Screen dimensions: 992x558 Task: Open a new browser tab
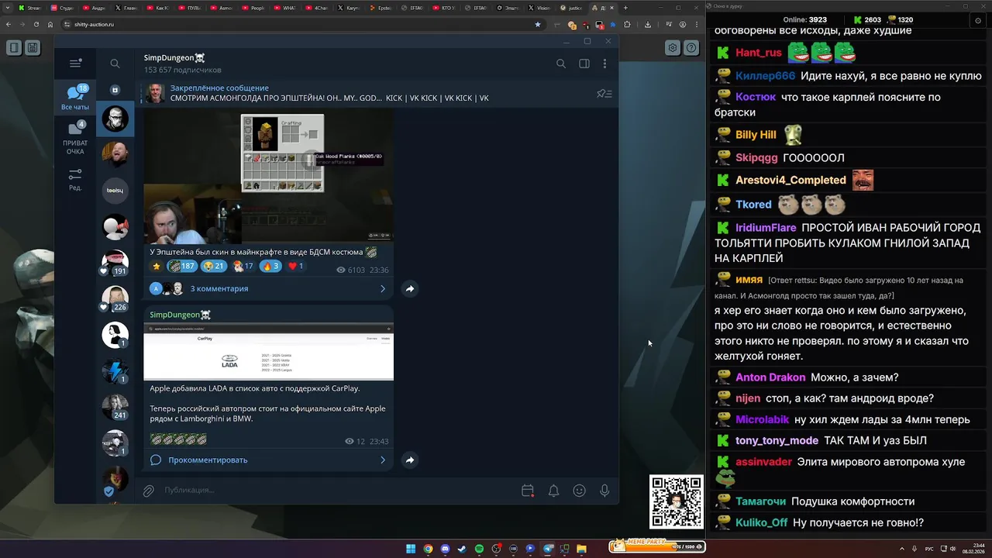click(626, 8)
